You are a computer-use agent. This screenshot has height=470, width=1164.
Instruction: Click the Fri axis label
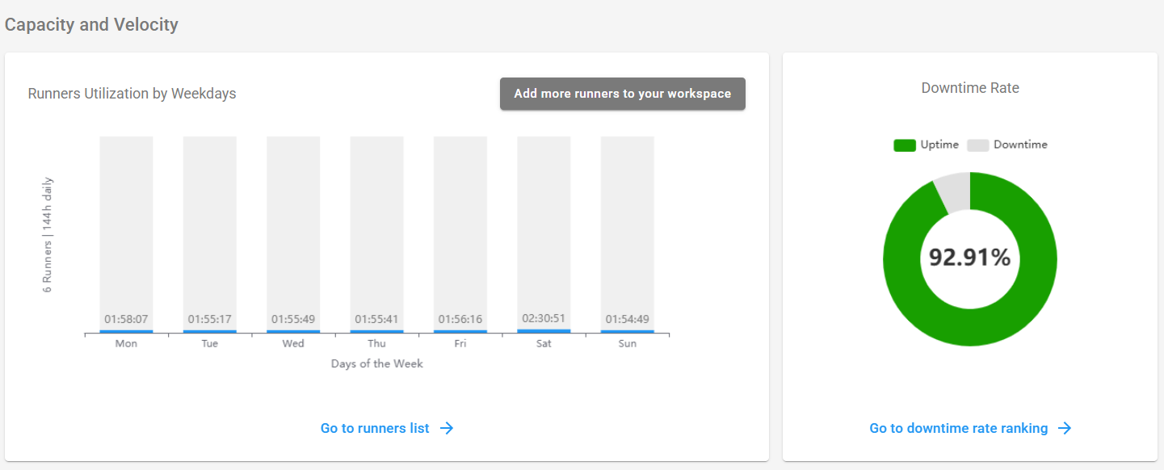tap(460, 343)
